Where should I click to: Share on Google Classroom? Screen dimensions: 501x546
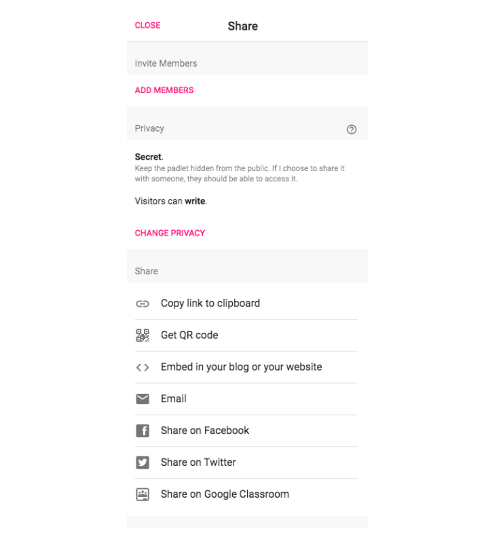coord(225,494)
